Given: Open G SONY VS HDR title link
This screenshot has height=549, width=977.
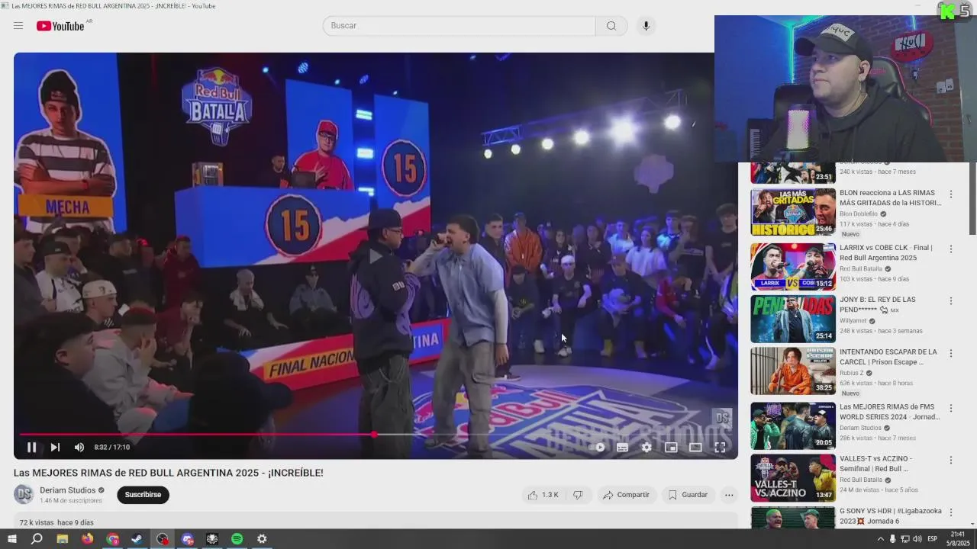Looking at the screenshot, I should tap(891, 516).
